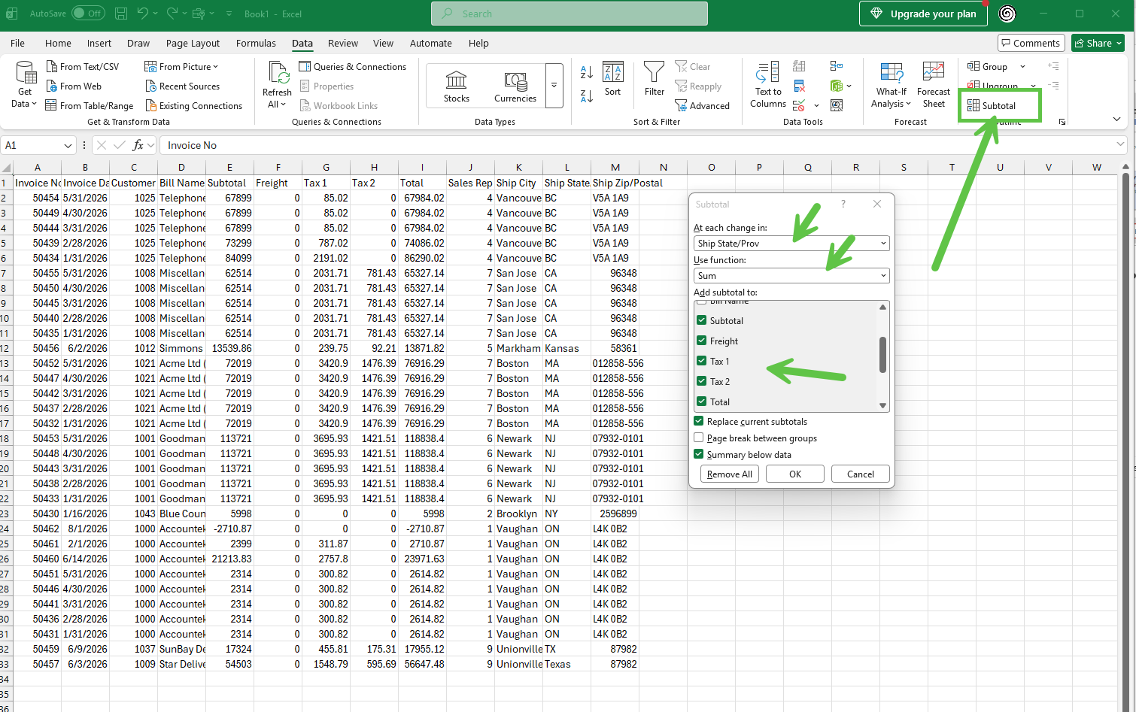Switch to the Insert tab
This screenshot has height=712, width=1136.
(x=99, y=43)
